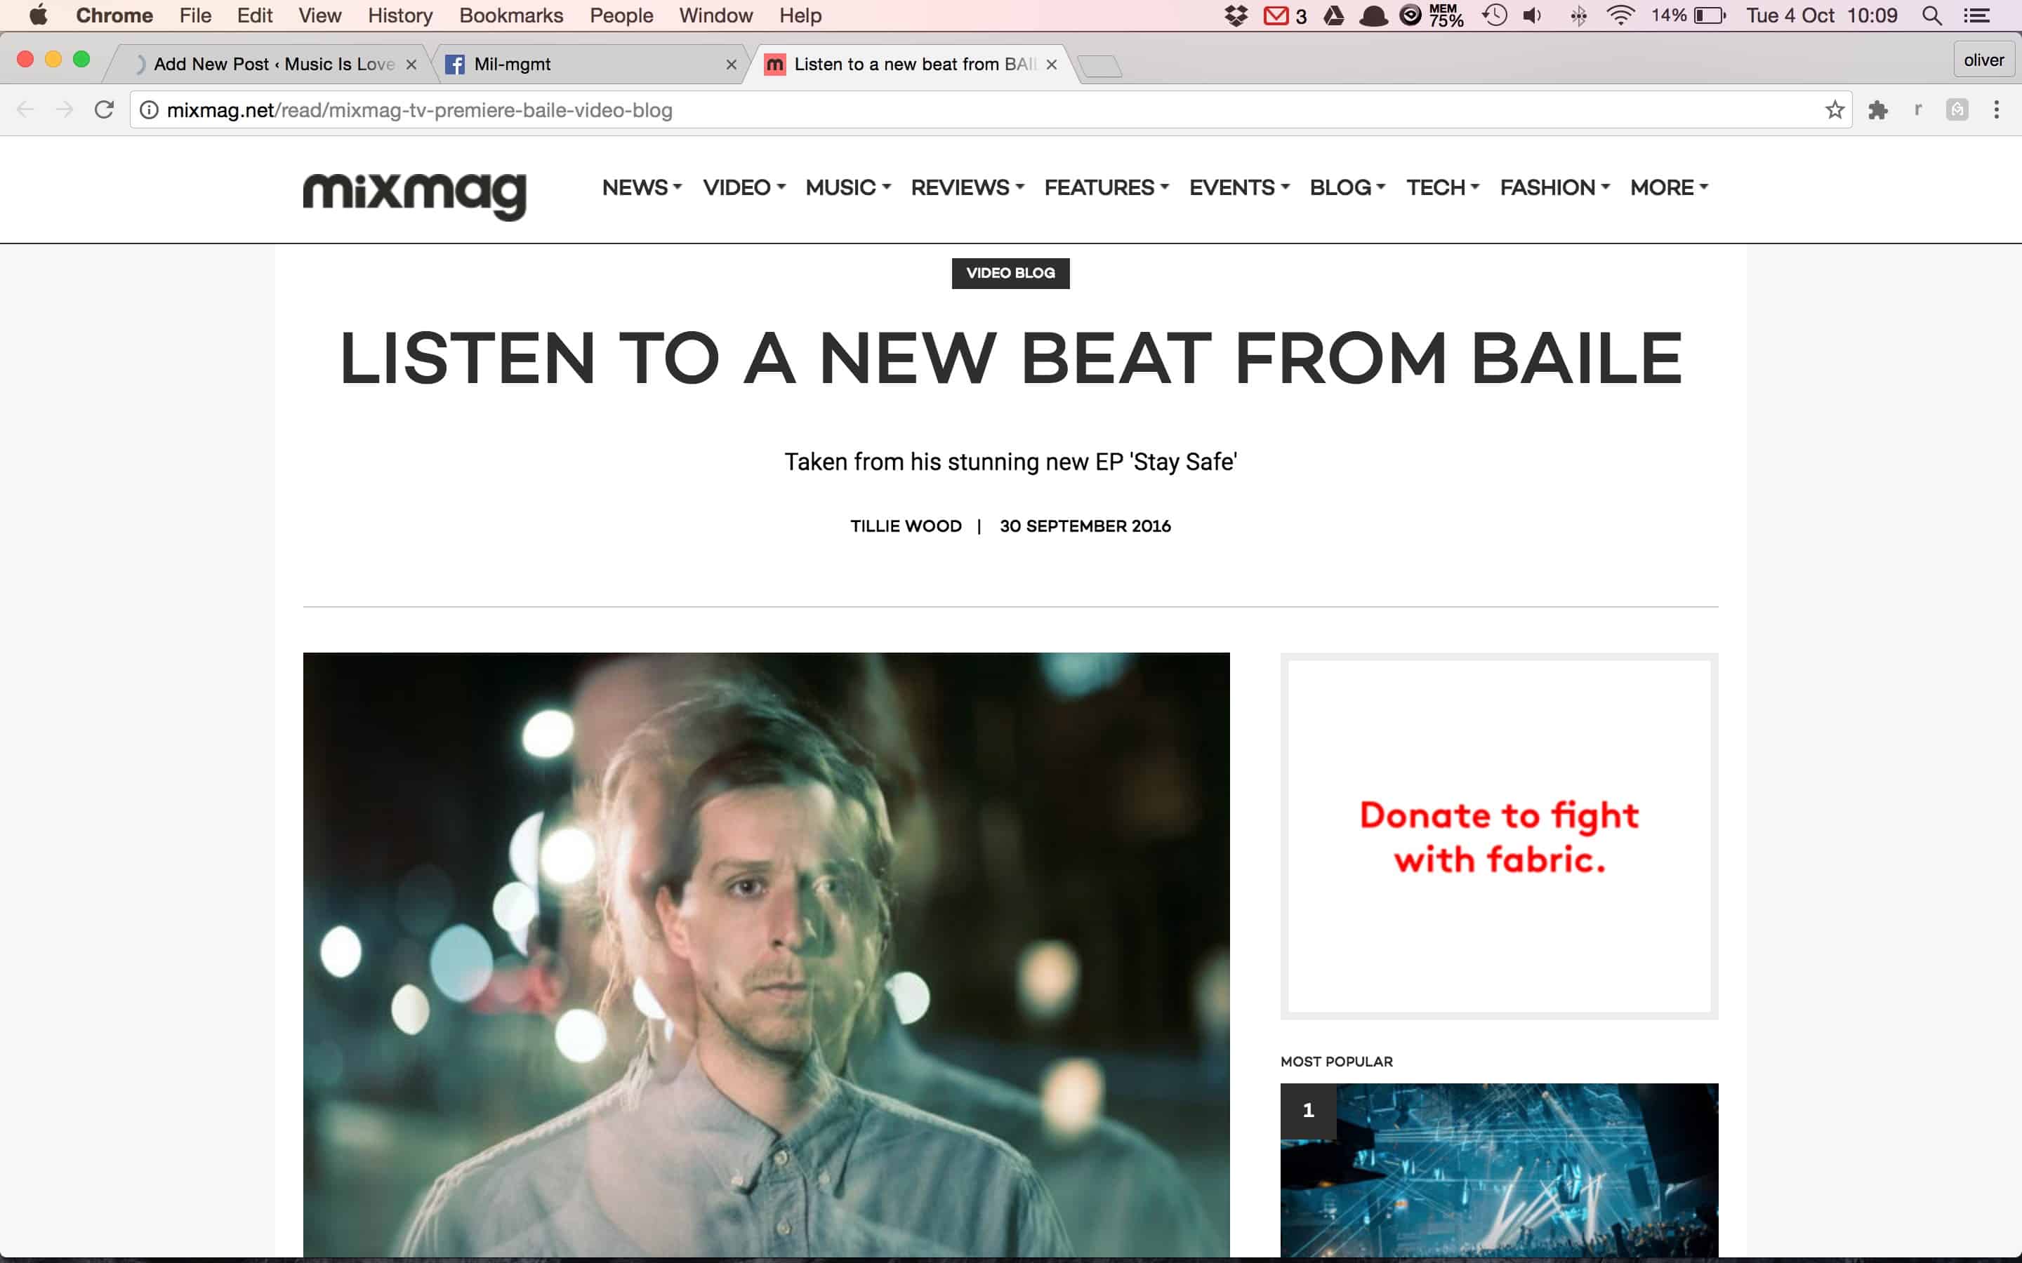
Task: Open the Bluetooth status icon
Action: click(1578, 16)
